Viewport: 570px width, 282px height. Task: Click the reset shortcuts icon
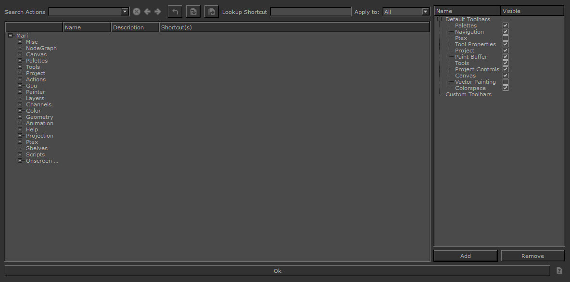click(193, 11)
